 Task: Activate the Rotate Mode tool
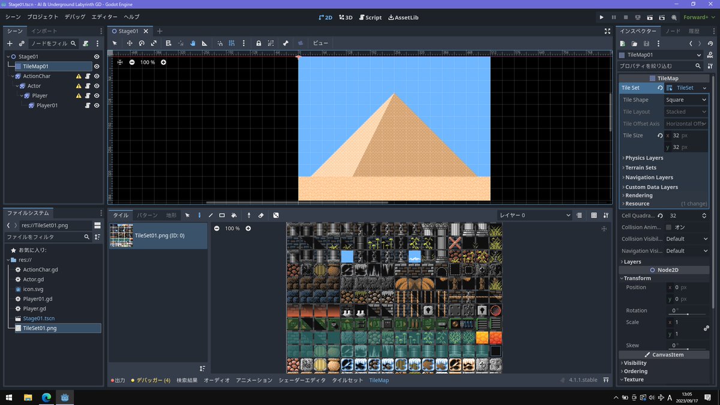tap(142, 43)
